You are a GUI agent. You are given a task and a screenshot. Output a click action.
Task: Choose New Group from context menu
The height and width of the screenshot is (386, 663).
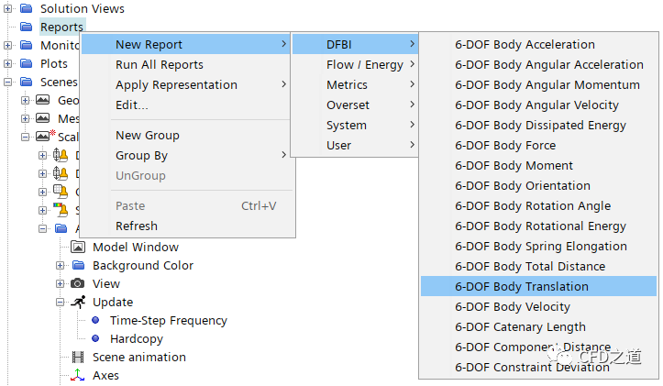click(185, 136)
